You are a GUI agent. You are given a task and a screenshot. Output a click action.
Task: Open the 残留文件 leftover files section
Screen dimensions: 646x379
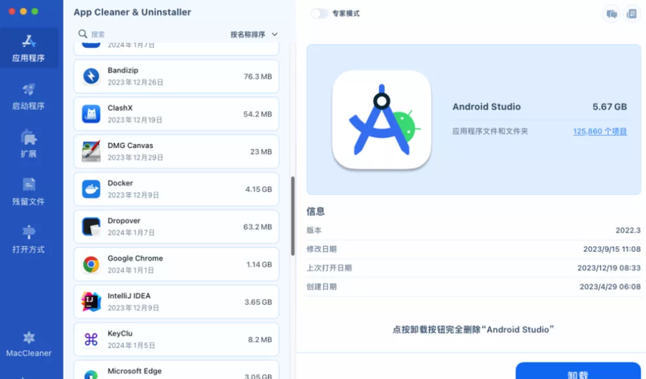point(29,191)
